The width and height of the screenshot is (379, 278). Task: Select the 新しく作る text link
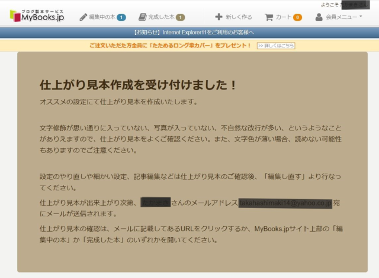click(239, 17)
